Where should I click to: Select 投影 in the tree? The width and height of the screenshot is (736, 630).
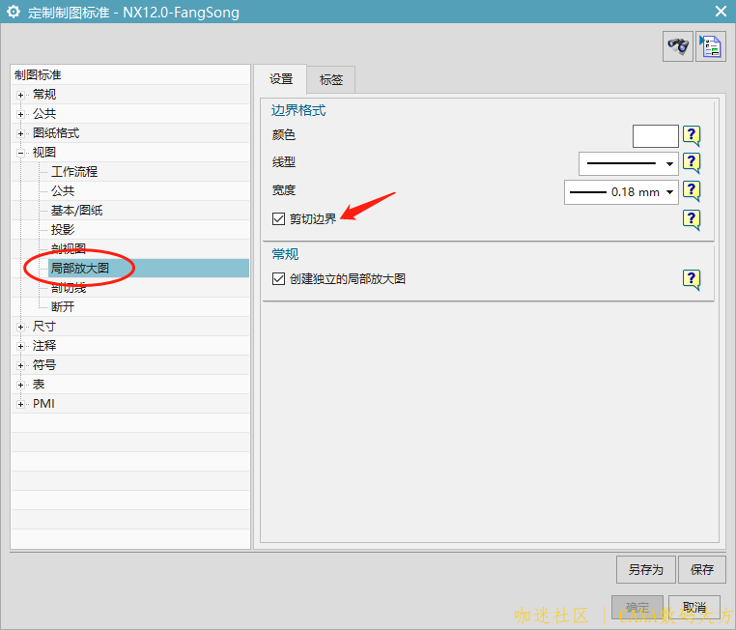pos(63,230)
